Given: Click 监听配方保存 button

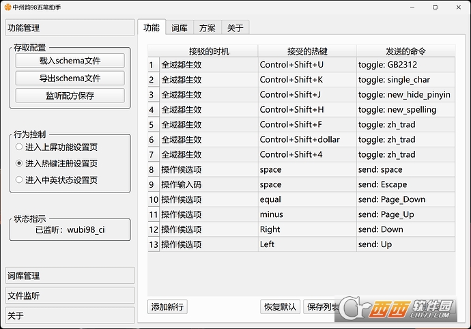Looking at the screenshot, I should coord(70,96).
